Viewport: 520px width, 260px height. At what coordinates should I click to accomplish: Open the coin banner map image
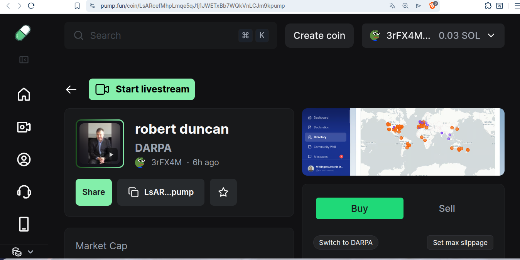[403, 142]
